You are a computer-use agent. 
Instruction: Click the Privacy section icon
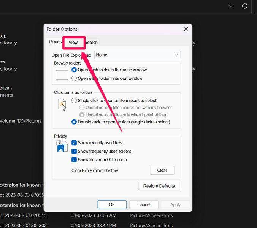62,146
